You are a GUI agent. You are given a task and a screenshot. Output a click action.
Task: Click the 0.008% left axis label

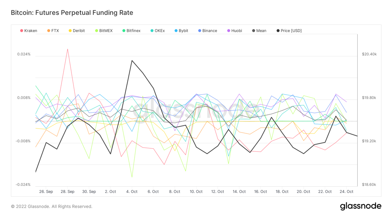24,97
